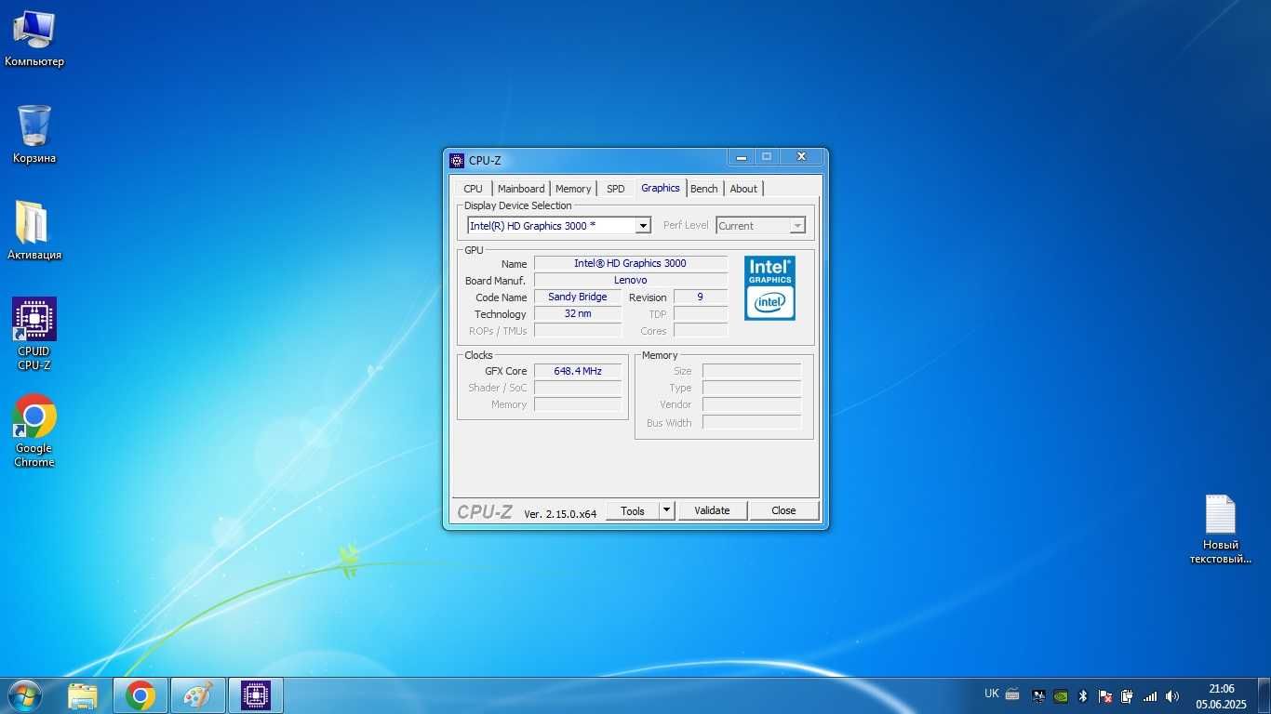Click the Bluetooth tray icon
This screenshot has height=714, width=1271.
[x=1083, y=695]
